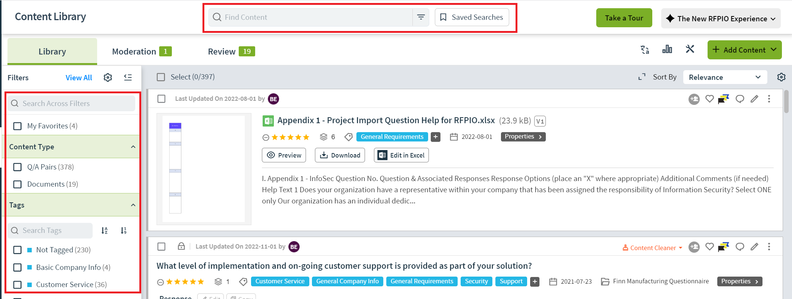Collapse the Tags filter section
792x299 pixels.
133,205
